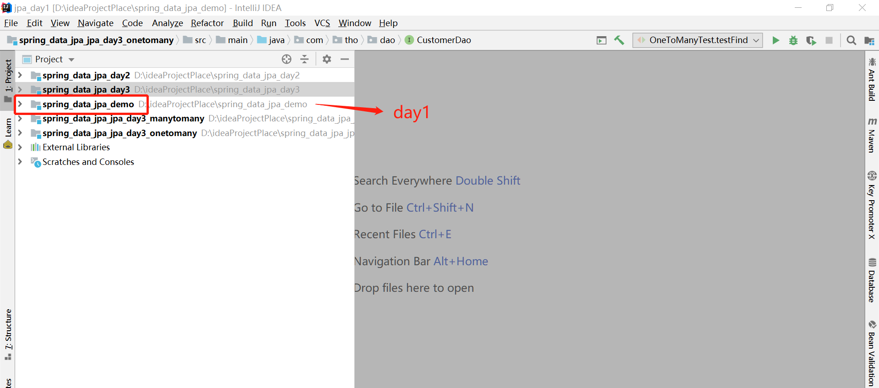Open the Edit menu
Screen dimensions: 879x388
34,23
